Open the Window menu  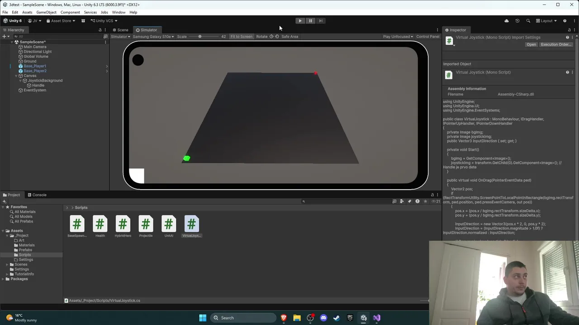[x=119, y=12]
